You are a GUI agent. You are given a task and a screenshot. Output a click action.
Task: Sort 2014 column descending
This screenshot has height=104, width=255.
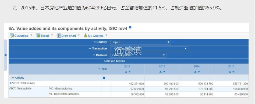coord(199,72)
